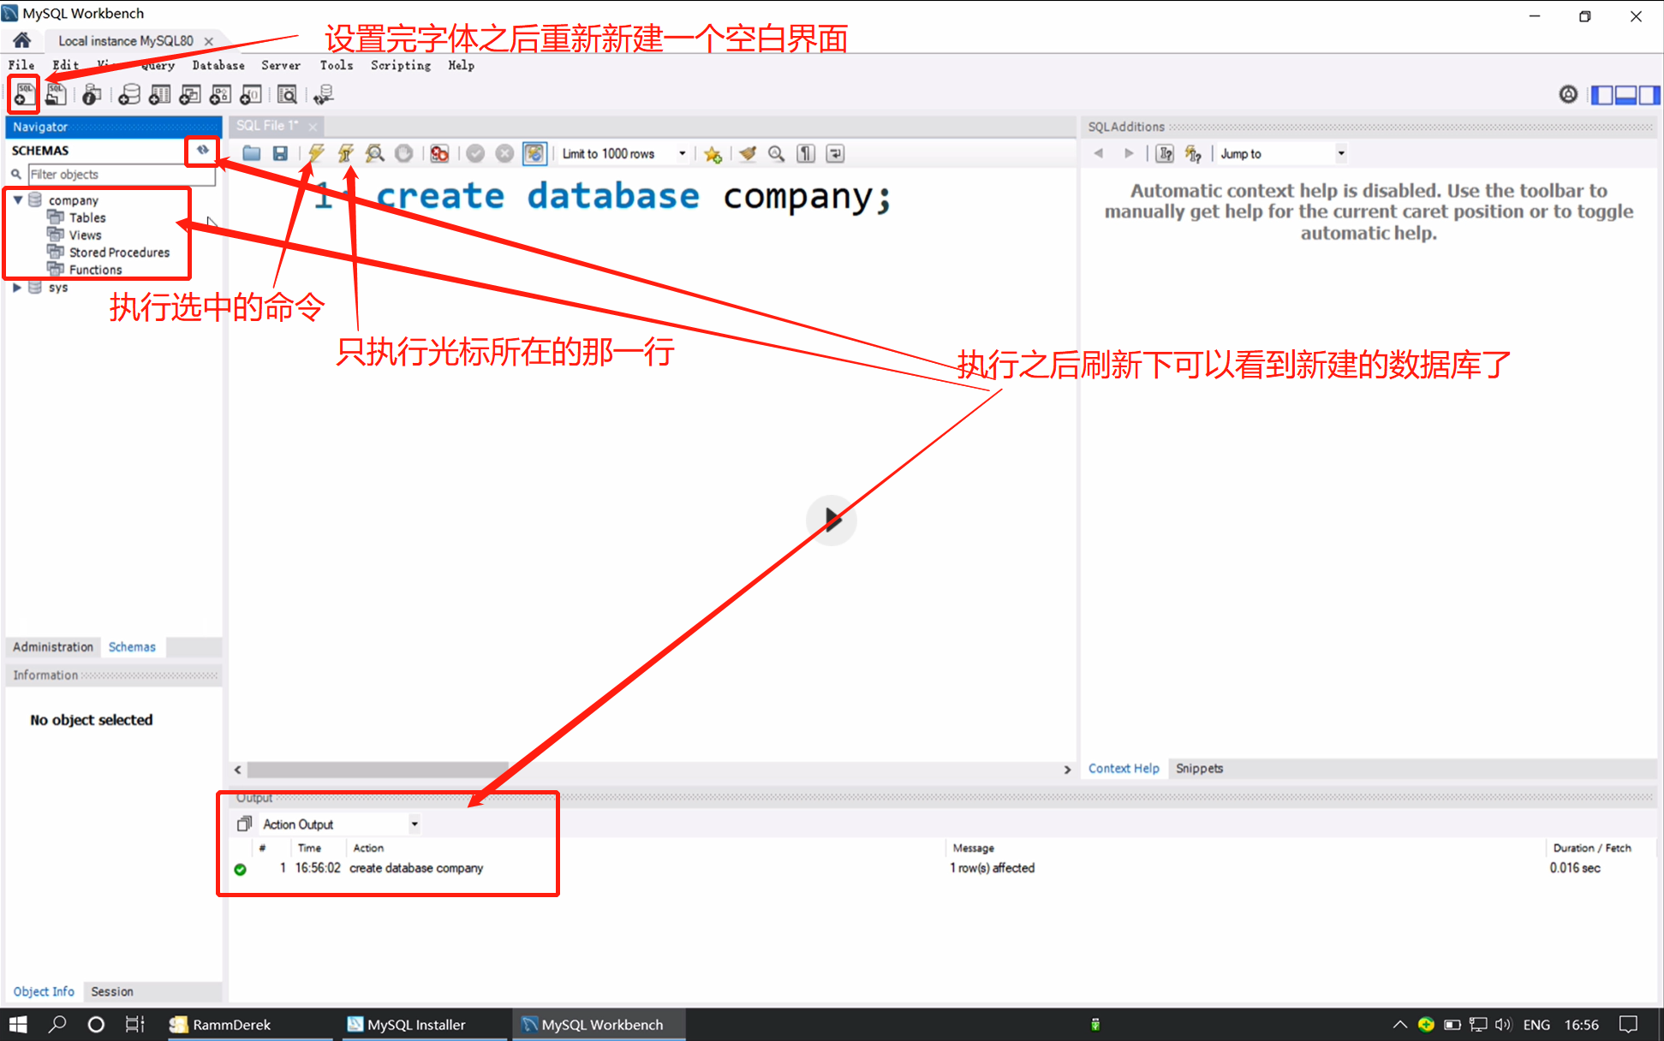
Task: Open the Help menu
Action: [x=461, y=65]
